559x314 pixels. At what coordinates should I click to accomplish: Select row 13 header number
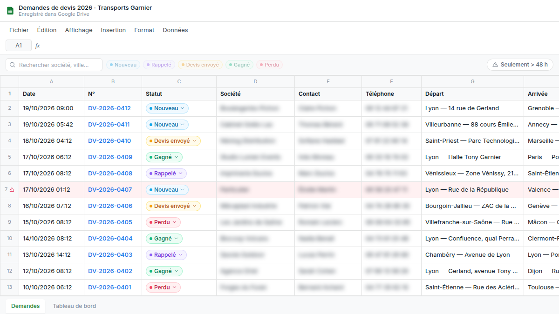(x=9, y=287)
